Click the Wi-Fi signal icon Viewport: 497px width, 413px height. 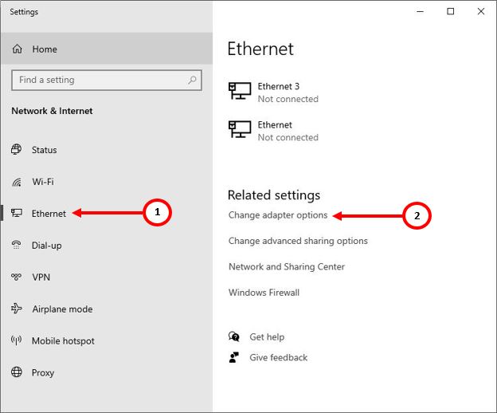[x=17, y=182]
